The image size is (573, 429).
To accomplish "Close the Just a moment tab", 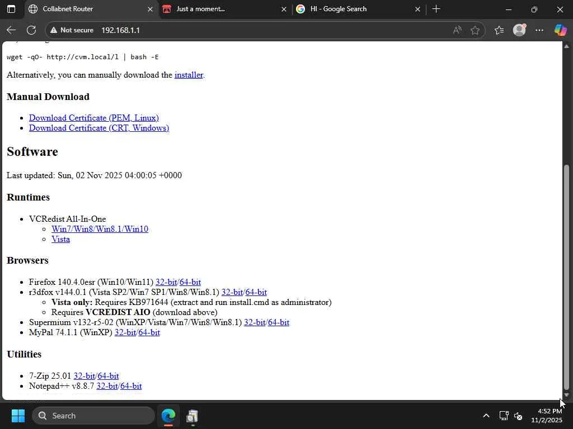I will [284, 9].
